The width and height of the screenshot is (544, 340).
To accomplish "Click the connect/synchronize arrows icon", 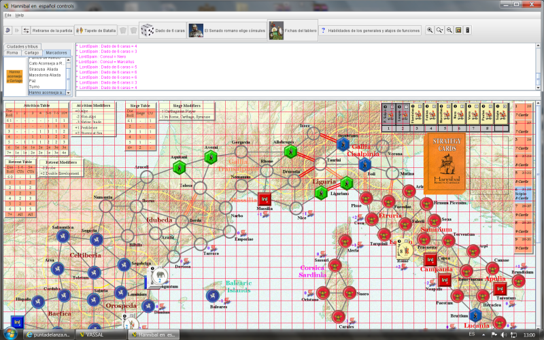I will coord(26,31).
